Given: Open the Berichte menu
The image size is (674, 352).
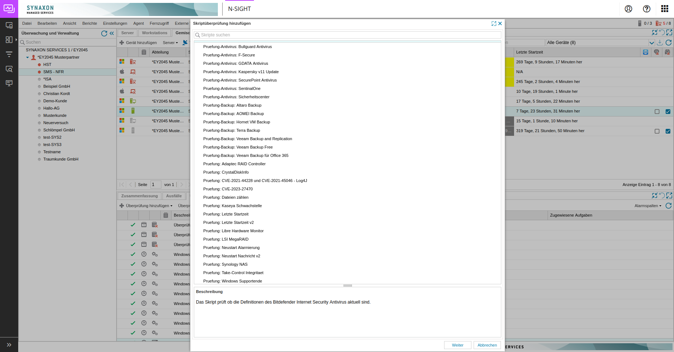Looking at the screenshot, I should (90, 23).
